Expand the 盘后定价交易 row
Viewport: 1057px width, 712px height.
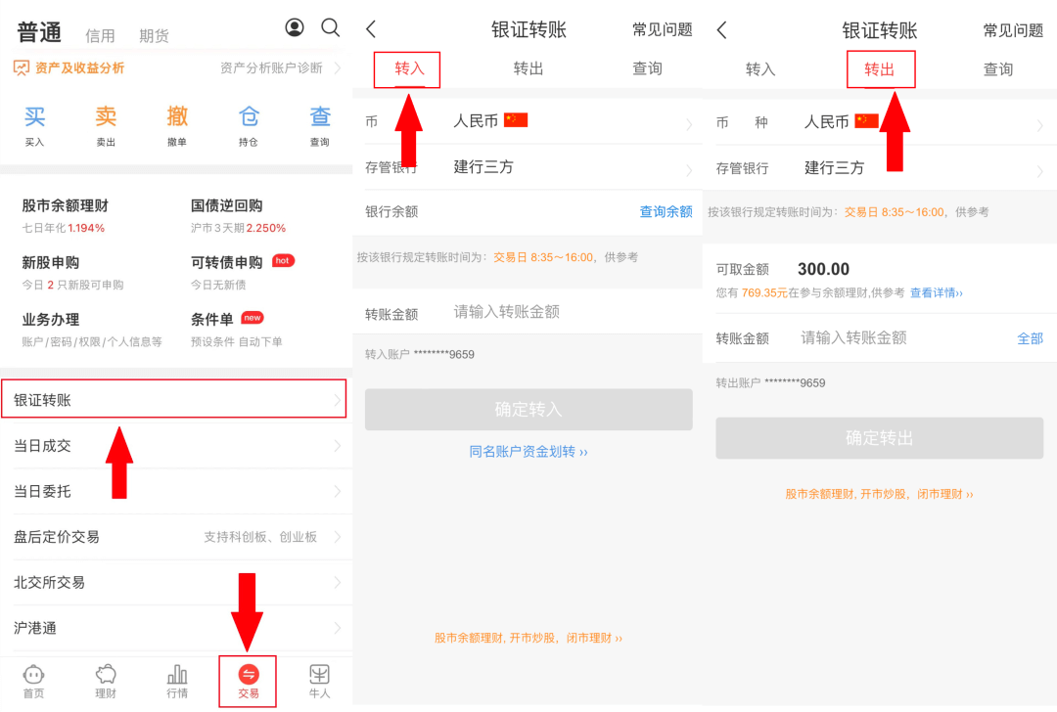pyautogui.click(x=174, y=537)
